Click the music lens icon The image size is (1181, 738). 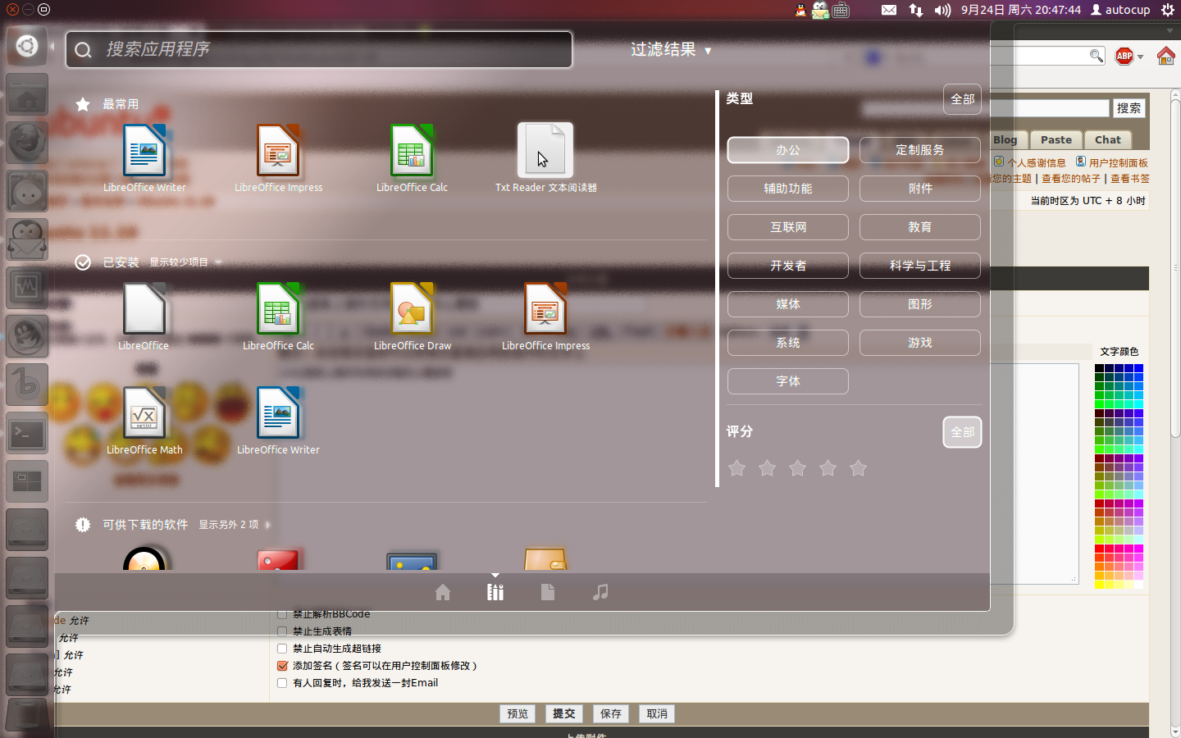tap(600, 592)
